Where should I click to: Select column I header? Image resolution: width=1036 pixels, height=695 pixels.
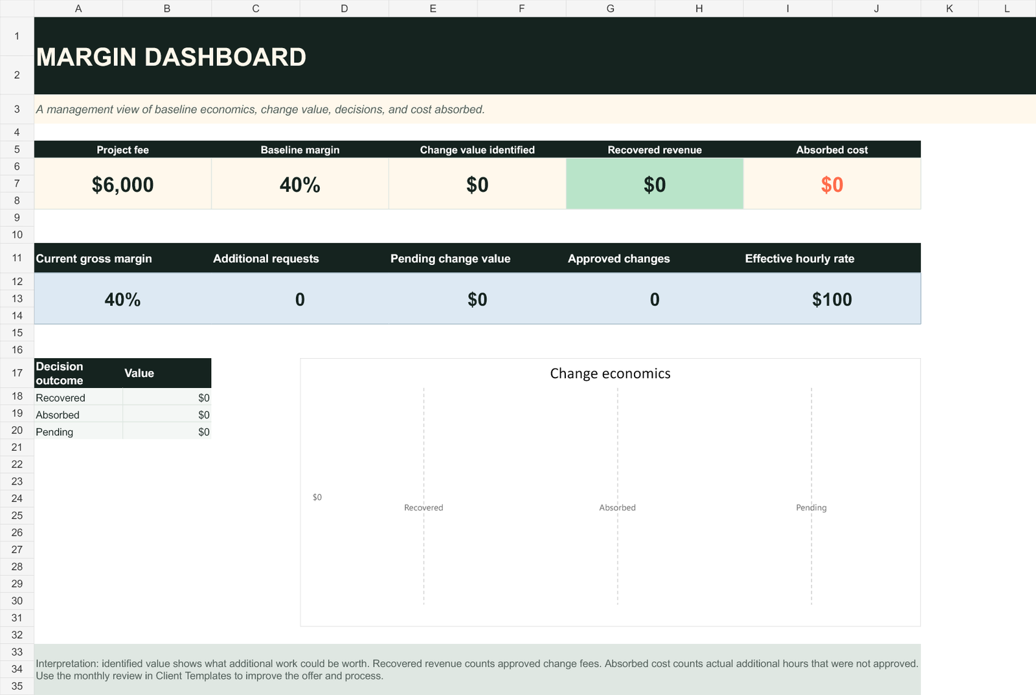(788, 8)
